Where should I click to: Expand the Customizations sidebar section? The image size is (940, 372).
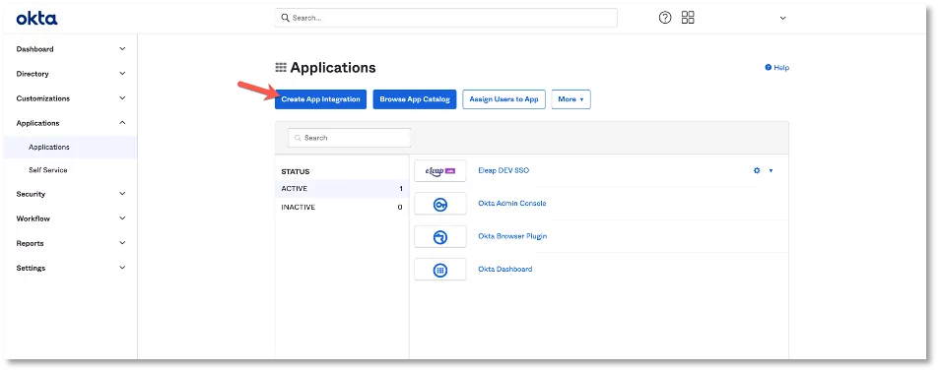pos(122,98)
